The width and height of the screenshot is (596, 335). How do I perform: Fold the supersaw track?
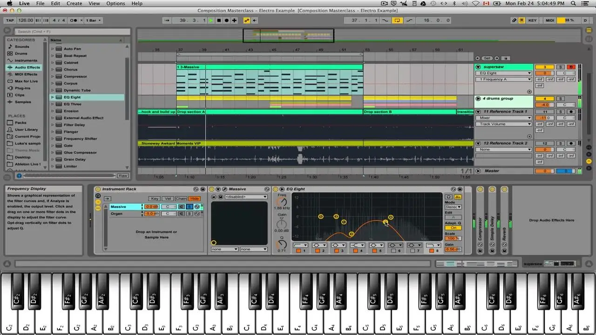[x=478, y=67]
